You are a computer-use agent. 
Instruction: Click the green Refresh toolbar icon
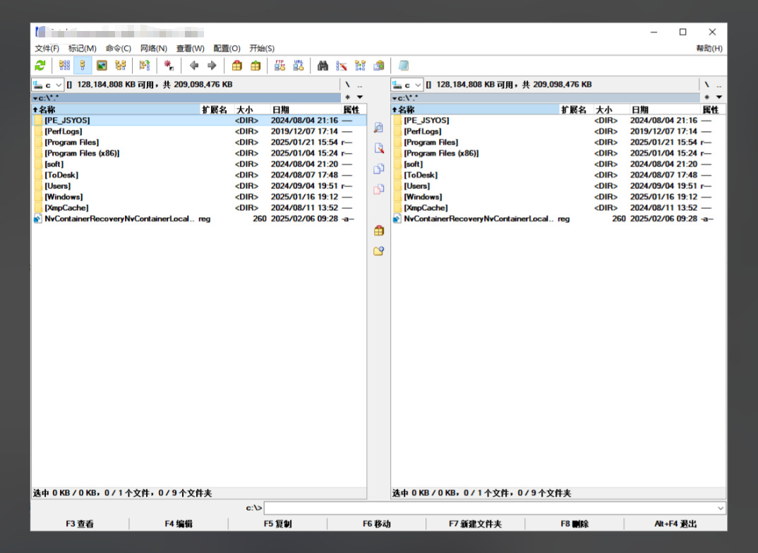pos(40,66)
